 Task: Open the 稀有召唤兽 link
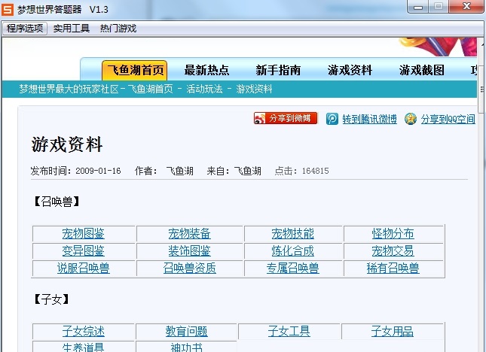click(x=393, y=269)
